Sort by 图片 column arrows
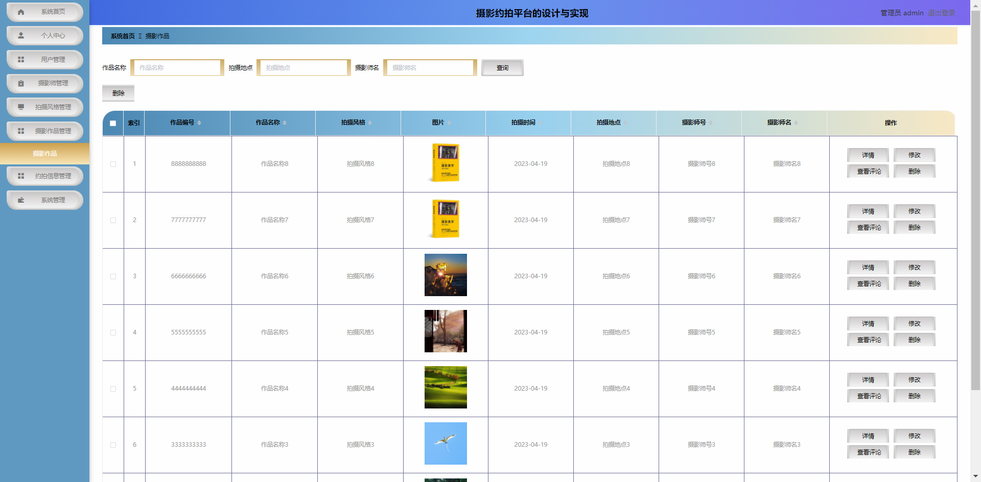 [x=449, y=123]
